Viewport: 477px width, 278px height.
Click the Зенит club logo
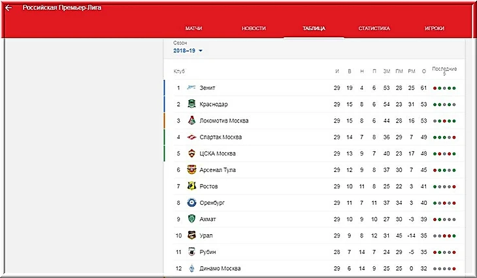click(x=191, y=88)
